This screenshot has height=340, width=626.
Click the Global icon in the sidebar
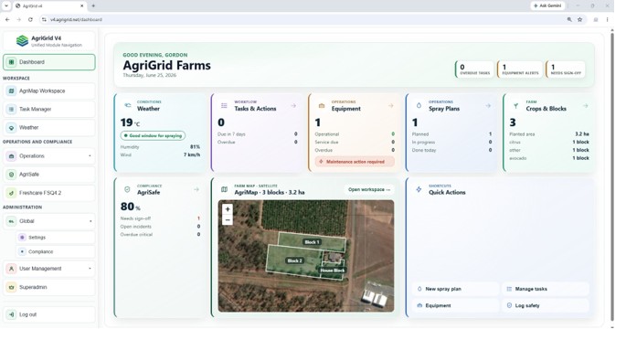coord(11,221)
